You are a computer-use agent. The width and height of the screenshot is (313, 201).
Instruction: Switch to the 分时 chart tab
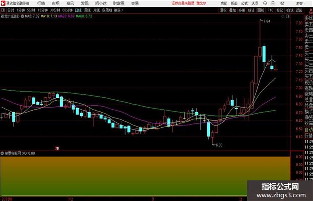11,10
